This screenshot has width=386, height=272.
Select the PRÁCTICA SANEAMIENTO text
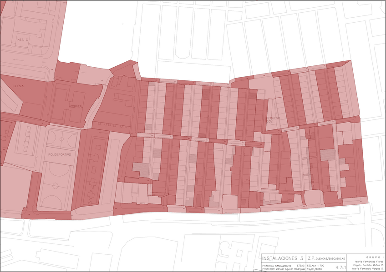[x=277, y=265]
